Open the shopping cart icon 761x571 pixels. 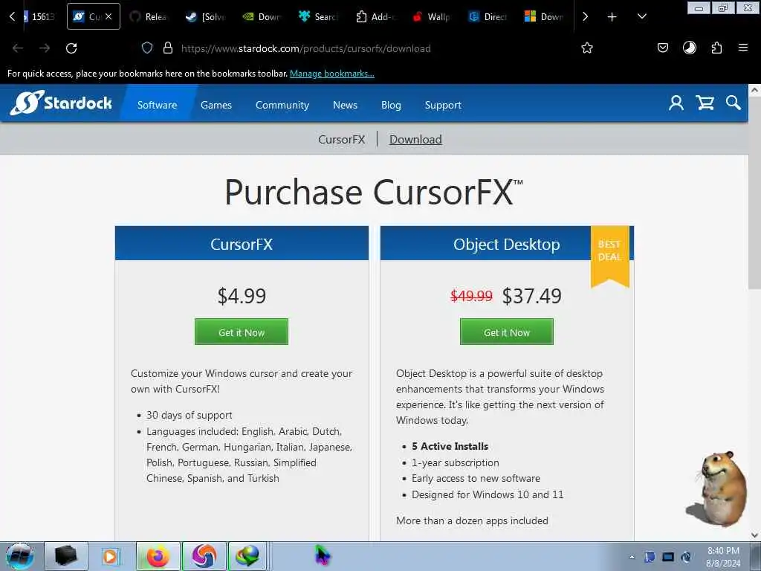[x=705, y=103]
